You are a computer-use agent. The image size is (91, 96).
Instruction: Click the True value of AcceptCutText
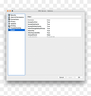click(x=49, y=22)
